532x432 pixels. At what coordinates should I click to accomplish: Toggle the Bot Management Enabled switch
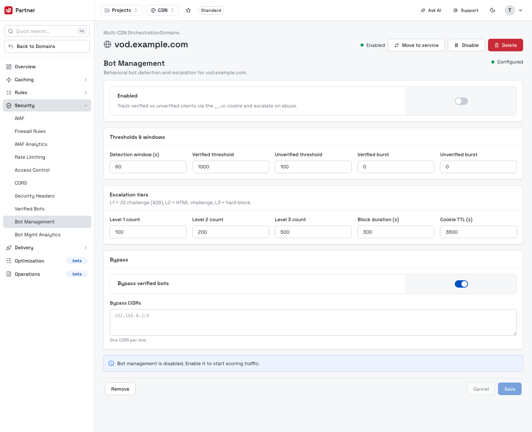461,101
